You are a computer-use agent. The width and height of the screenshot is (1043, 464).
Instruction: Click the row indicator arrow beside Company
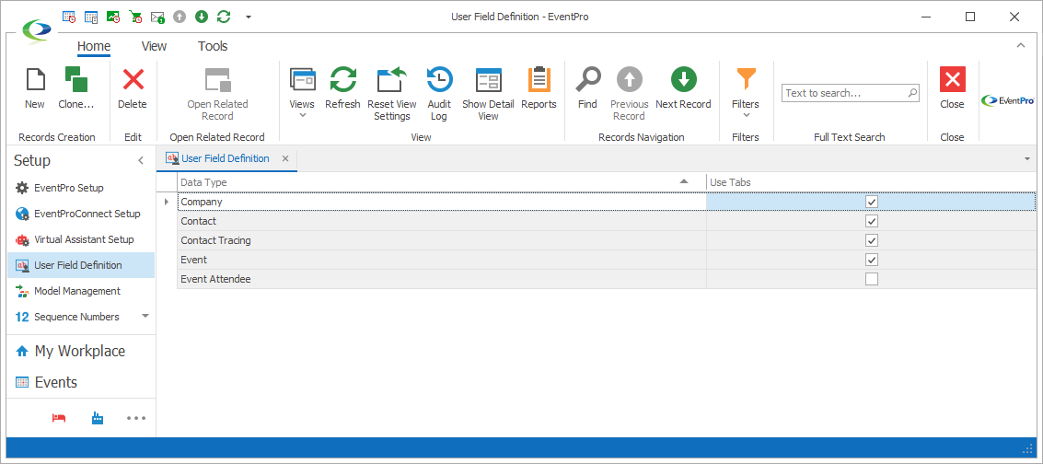167,202
